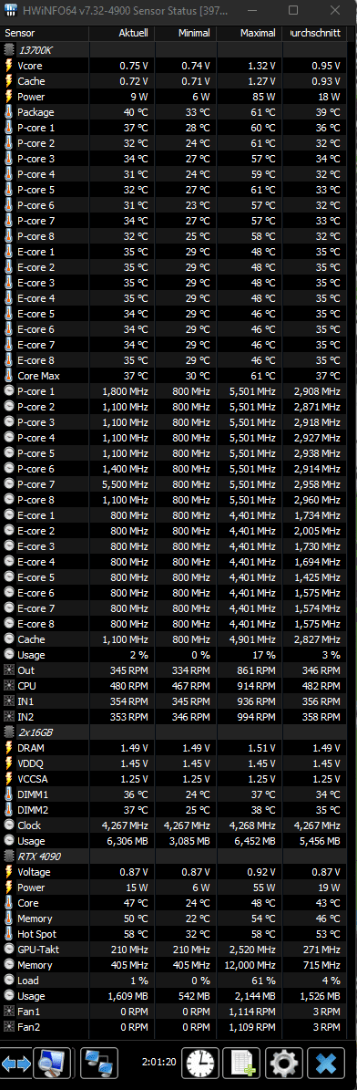357x1090 pixels.
Task: Click GPU Core sensor label
Action: pyautogui.click(x=28, y=903)
